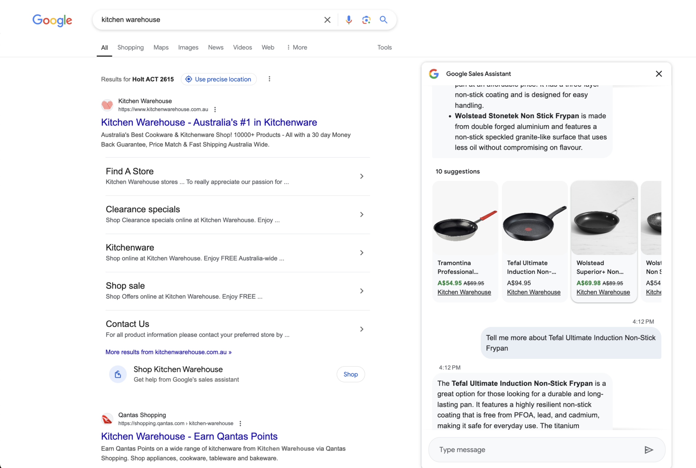The height and width of the screenshot is (468, 696).
Task: Toggle All search results tab
Action: (104, 47)
